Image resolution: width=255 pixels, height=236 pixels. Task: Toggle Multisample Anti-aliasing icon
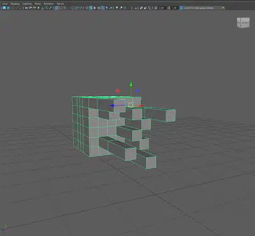click(125, 8)
